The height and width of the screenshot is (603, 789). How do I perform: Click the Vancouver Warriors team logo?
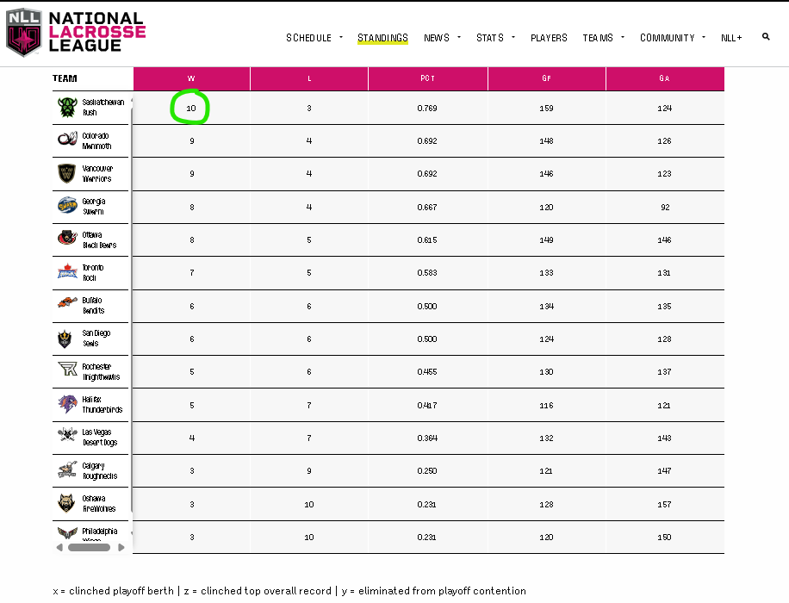[x=67, y=174]
